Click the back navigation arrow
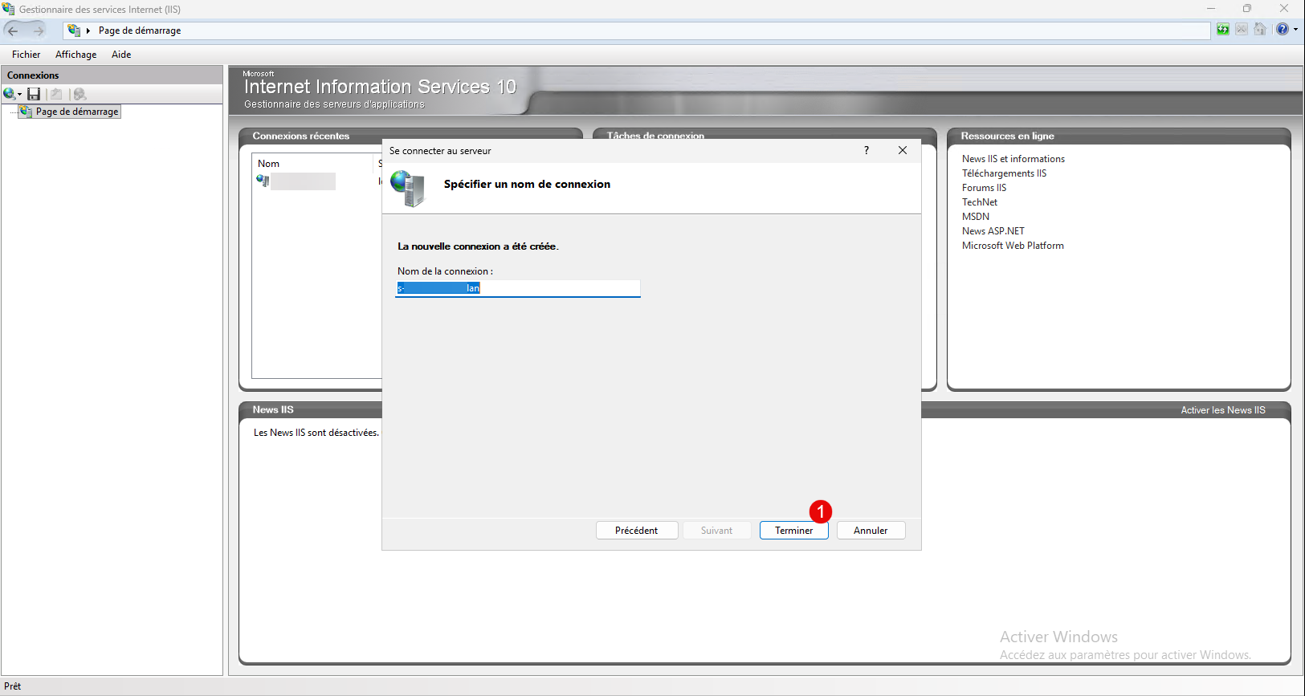1305x696 pixels. point(13,31)
